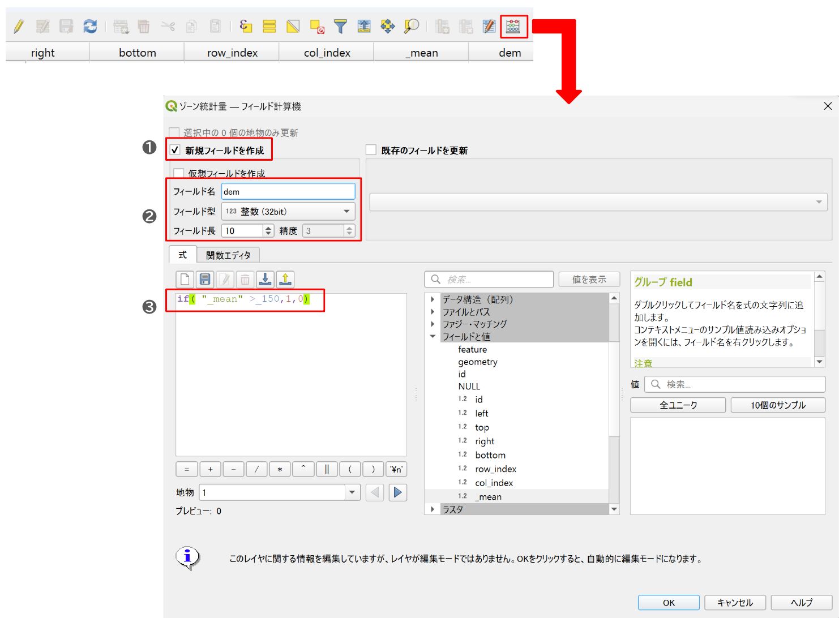
Task: Open the field calculator abacus icon
Action: pos(513,26)
